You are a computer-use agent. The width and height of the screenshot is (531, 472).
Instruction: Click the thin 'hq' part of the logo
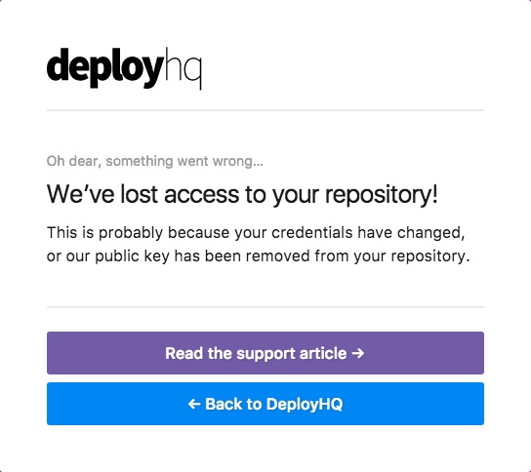pos(183,68)
